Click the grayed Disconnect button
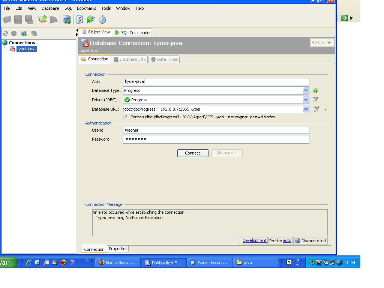 point(227,153)
